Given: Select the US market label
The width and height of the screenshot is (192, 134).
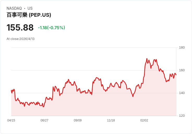Looking at the screenshot, I should coord(30,8).
